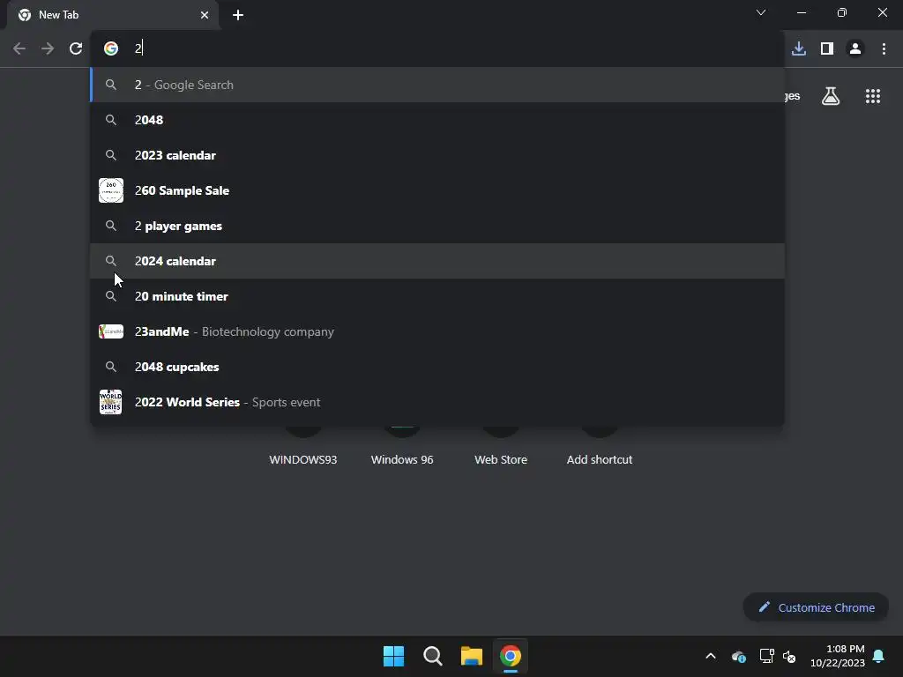The image size is (903, 677).
Task: Click the OneDrive cloud tray icon
Action: [x=739, y=656]
